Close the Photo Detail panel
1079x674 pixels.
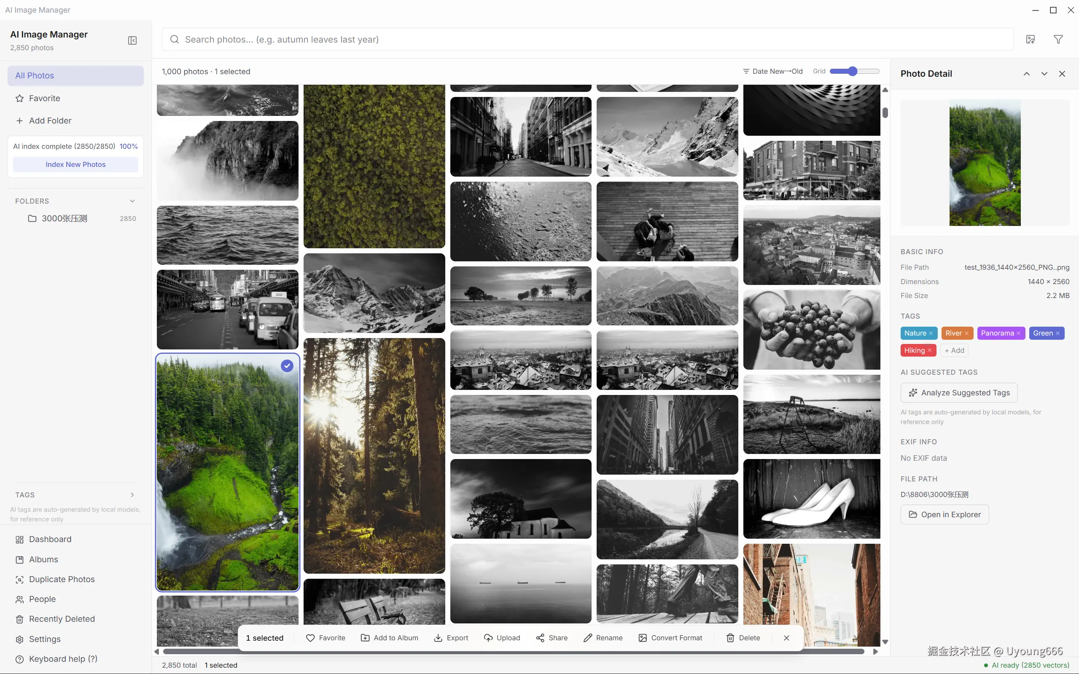pyautogui.click(x=1062, y=73)
